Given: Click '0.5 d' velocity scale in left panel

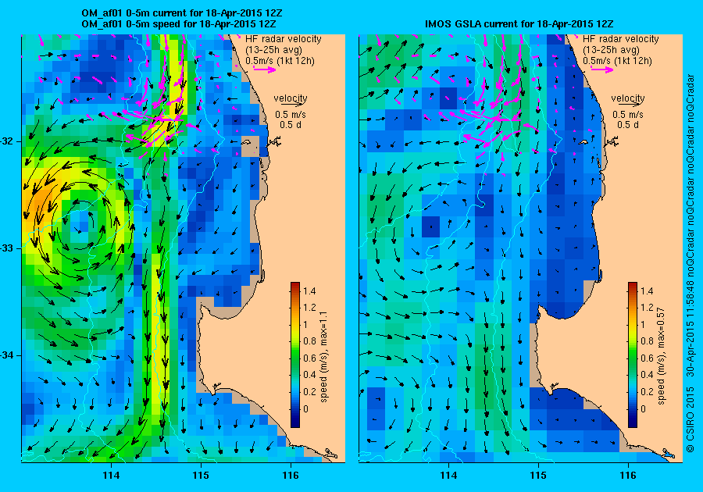Looking at the screenshot, I should pyautogui.click(x=291, y=125).
